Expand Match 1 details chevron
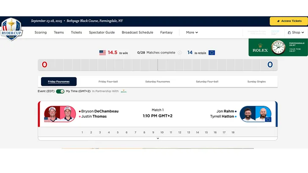This screenshot has width=308, height=173. [158, 138]
